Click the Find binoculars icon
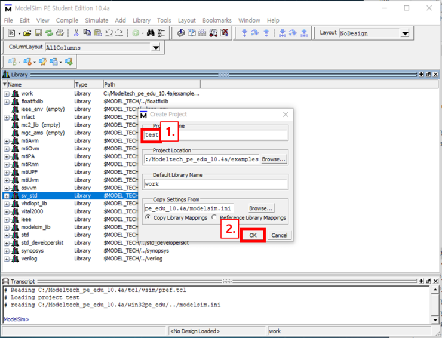The height and width of the screenshot is (338, 442). (x=151, y=33)
